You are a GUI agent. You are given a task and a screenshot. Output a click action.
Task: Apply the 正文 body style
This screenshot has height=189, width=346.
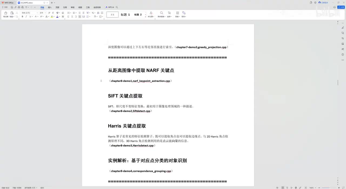[x=112, y=15]
